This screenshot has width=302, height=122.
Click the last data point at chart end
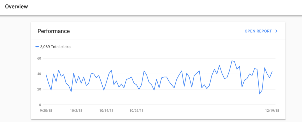pyautogui.click(x=272, y=71)
